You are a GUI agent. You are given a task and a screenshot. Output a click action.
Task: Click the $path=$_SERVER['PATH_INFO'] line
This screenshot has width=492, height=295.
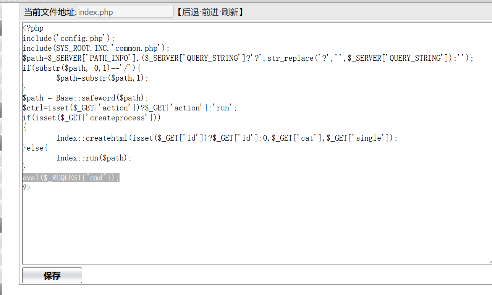click(x=248, y=58)
